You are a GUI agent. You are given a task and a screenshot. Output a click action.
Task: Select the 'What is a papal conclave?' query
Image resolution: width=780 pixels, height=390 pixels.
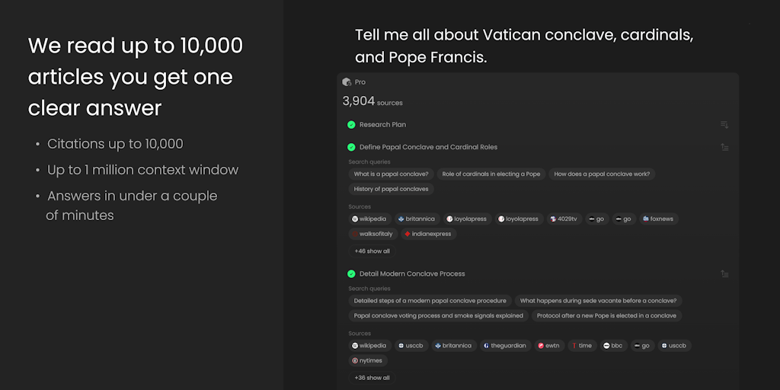click(391, 174)
